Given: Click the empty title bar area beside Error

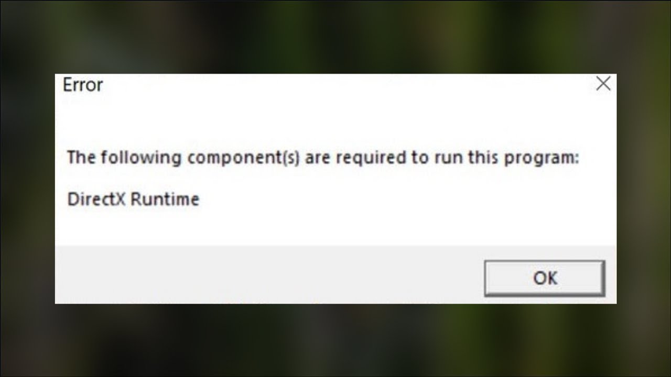Looking at the screenshot, I should tap(346, 85).
